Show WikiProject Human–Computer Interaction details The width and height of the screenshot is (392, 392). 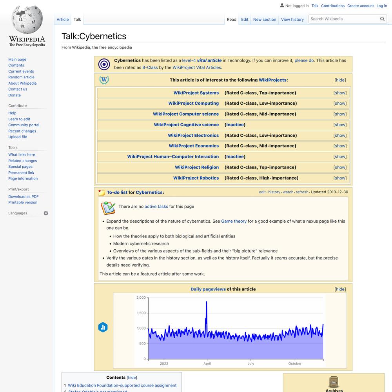pyautogui.click(x=340, y=157)
